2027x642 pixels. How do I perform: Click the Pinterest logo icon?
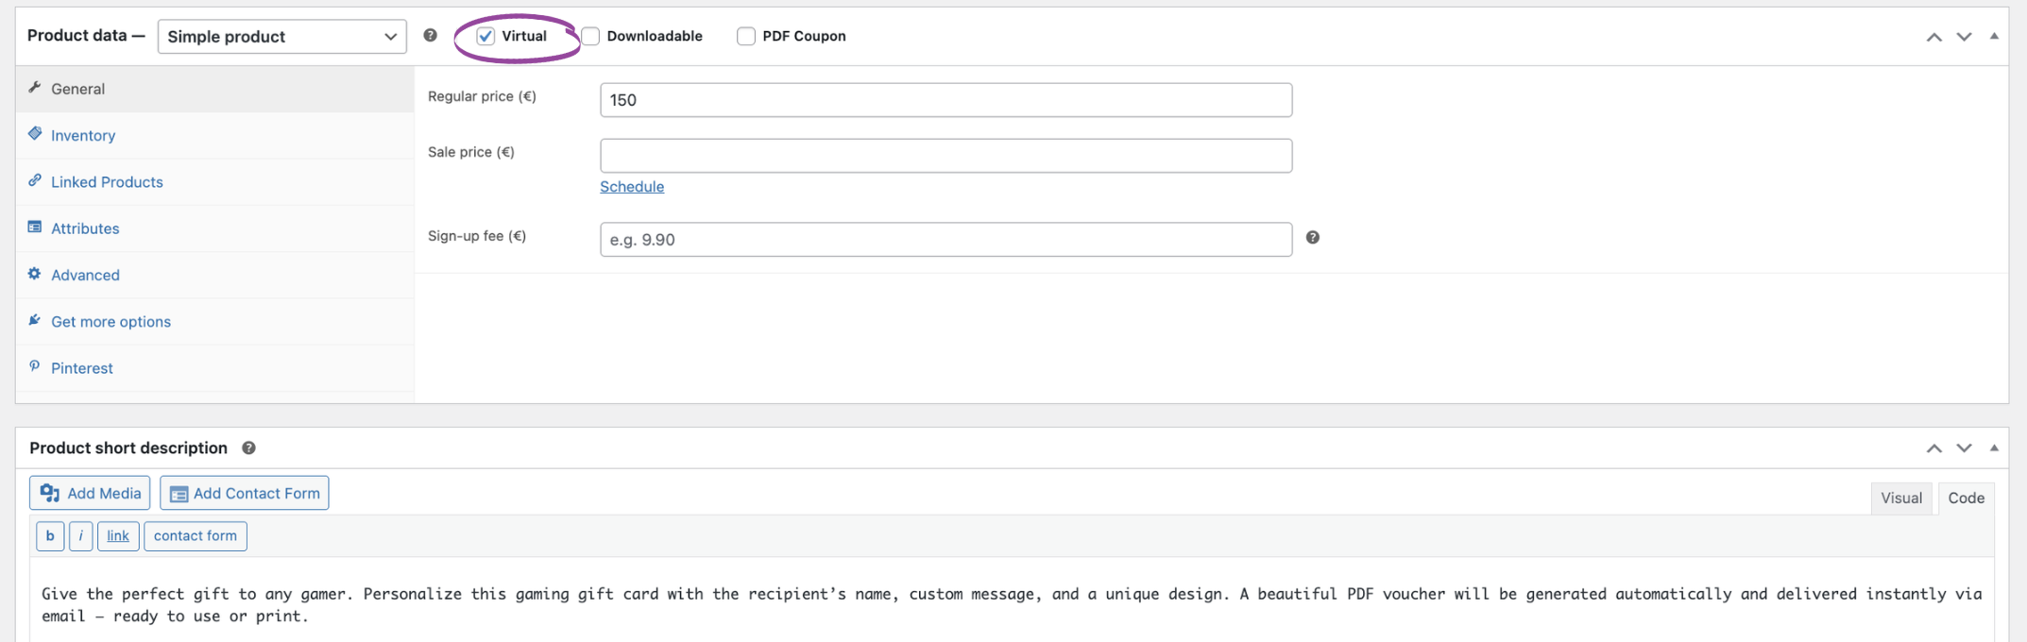pyautogui.click(x=35, y=365)
